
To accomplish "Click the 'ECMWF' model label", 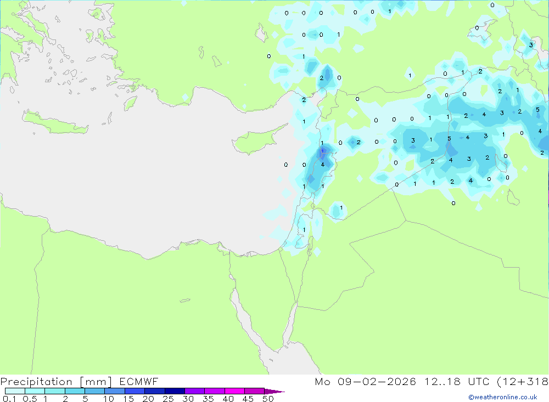I will (x=139, y=381).
